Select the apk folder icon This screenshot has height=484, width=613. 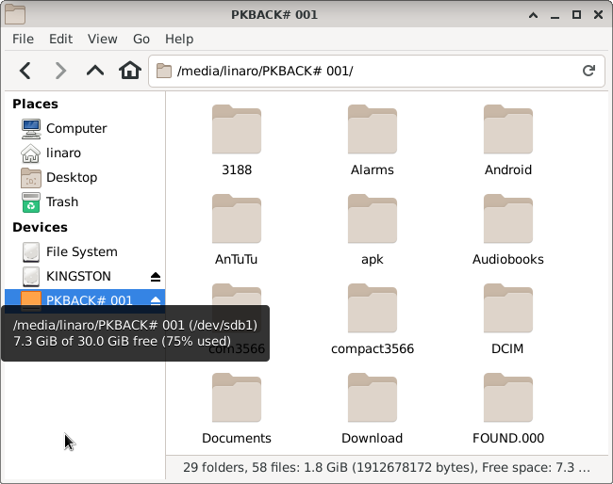[x=373, y=218]
